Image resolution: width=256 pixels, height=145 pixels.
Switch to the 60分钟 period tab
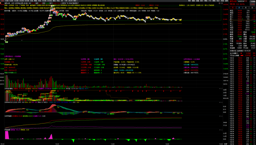[27, 1]
